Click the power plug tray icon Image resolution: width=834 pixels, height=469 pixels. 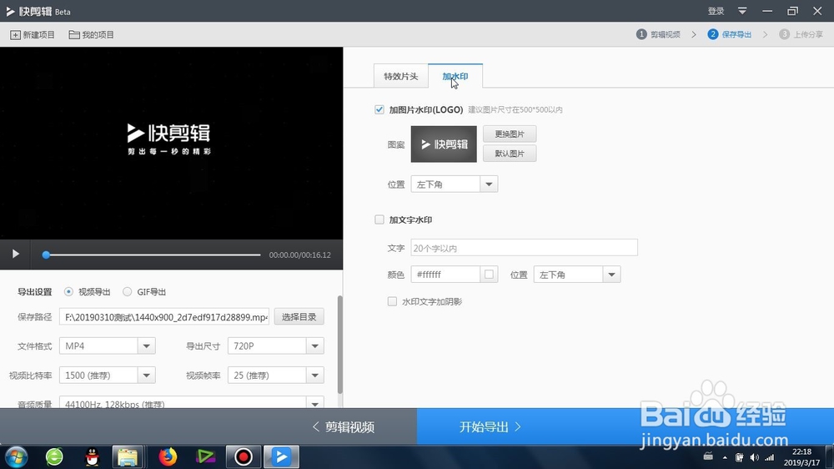[739, 457]
